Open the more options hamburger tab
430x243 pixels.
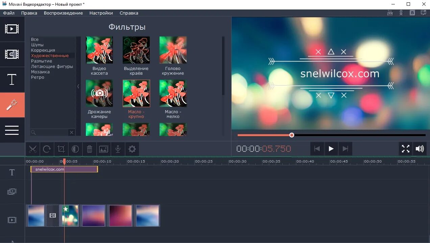tap(12, 130)
